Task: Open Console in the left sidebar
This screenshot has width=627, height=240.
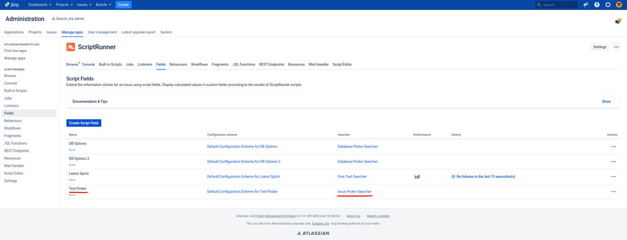Action: click(x=11, y=83)
